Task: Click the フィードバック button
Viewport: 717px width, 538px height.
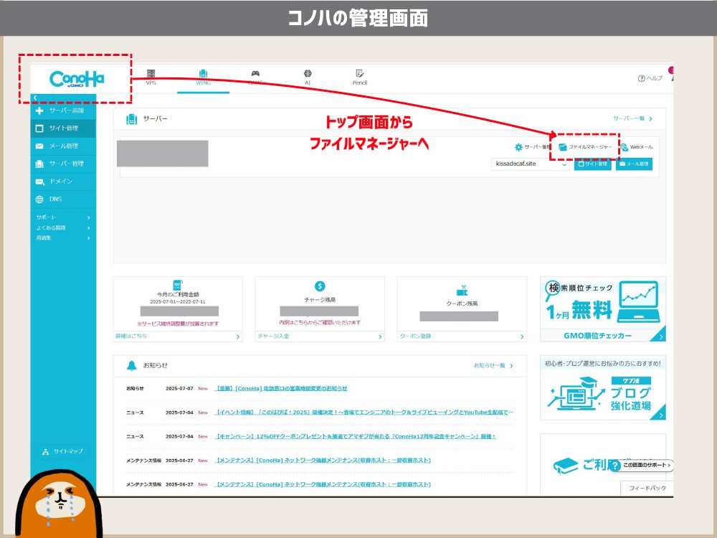Action: tap(647, 488)
